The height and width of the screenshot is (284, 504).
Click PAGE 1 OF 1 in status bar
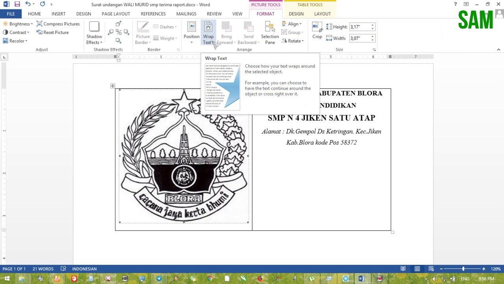pyautogui.click(x=14, y=269)
